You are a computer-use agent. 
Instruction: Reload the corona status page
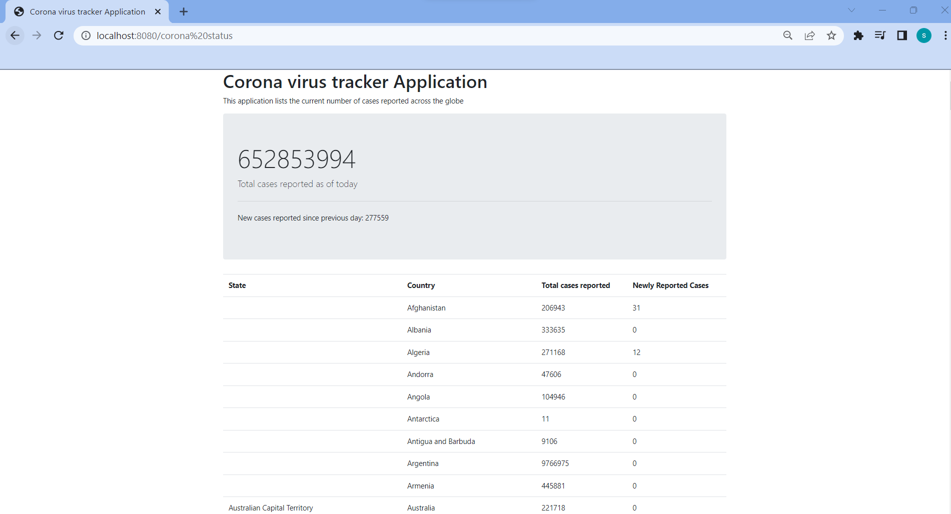59,35
